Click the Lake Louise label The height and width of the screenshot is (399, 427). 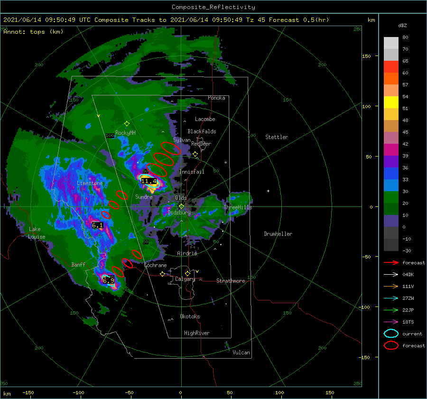click(x=37, y=233)
